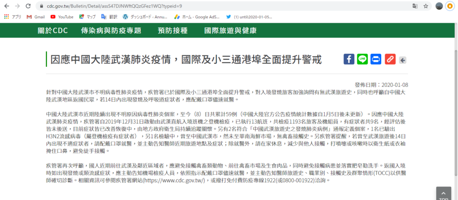
Task: Share article on Facebook
Action: tap(349, 59)
